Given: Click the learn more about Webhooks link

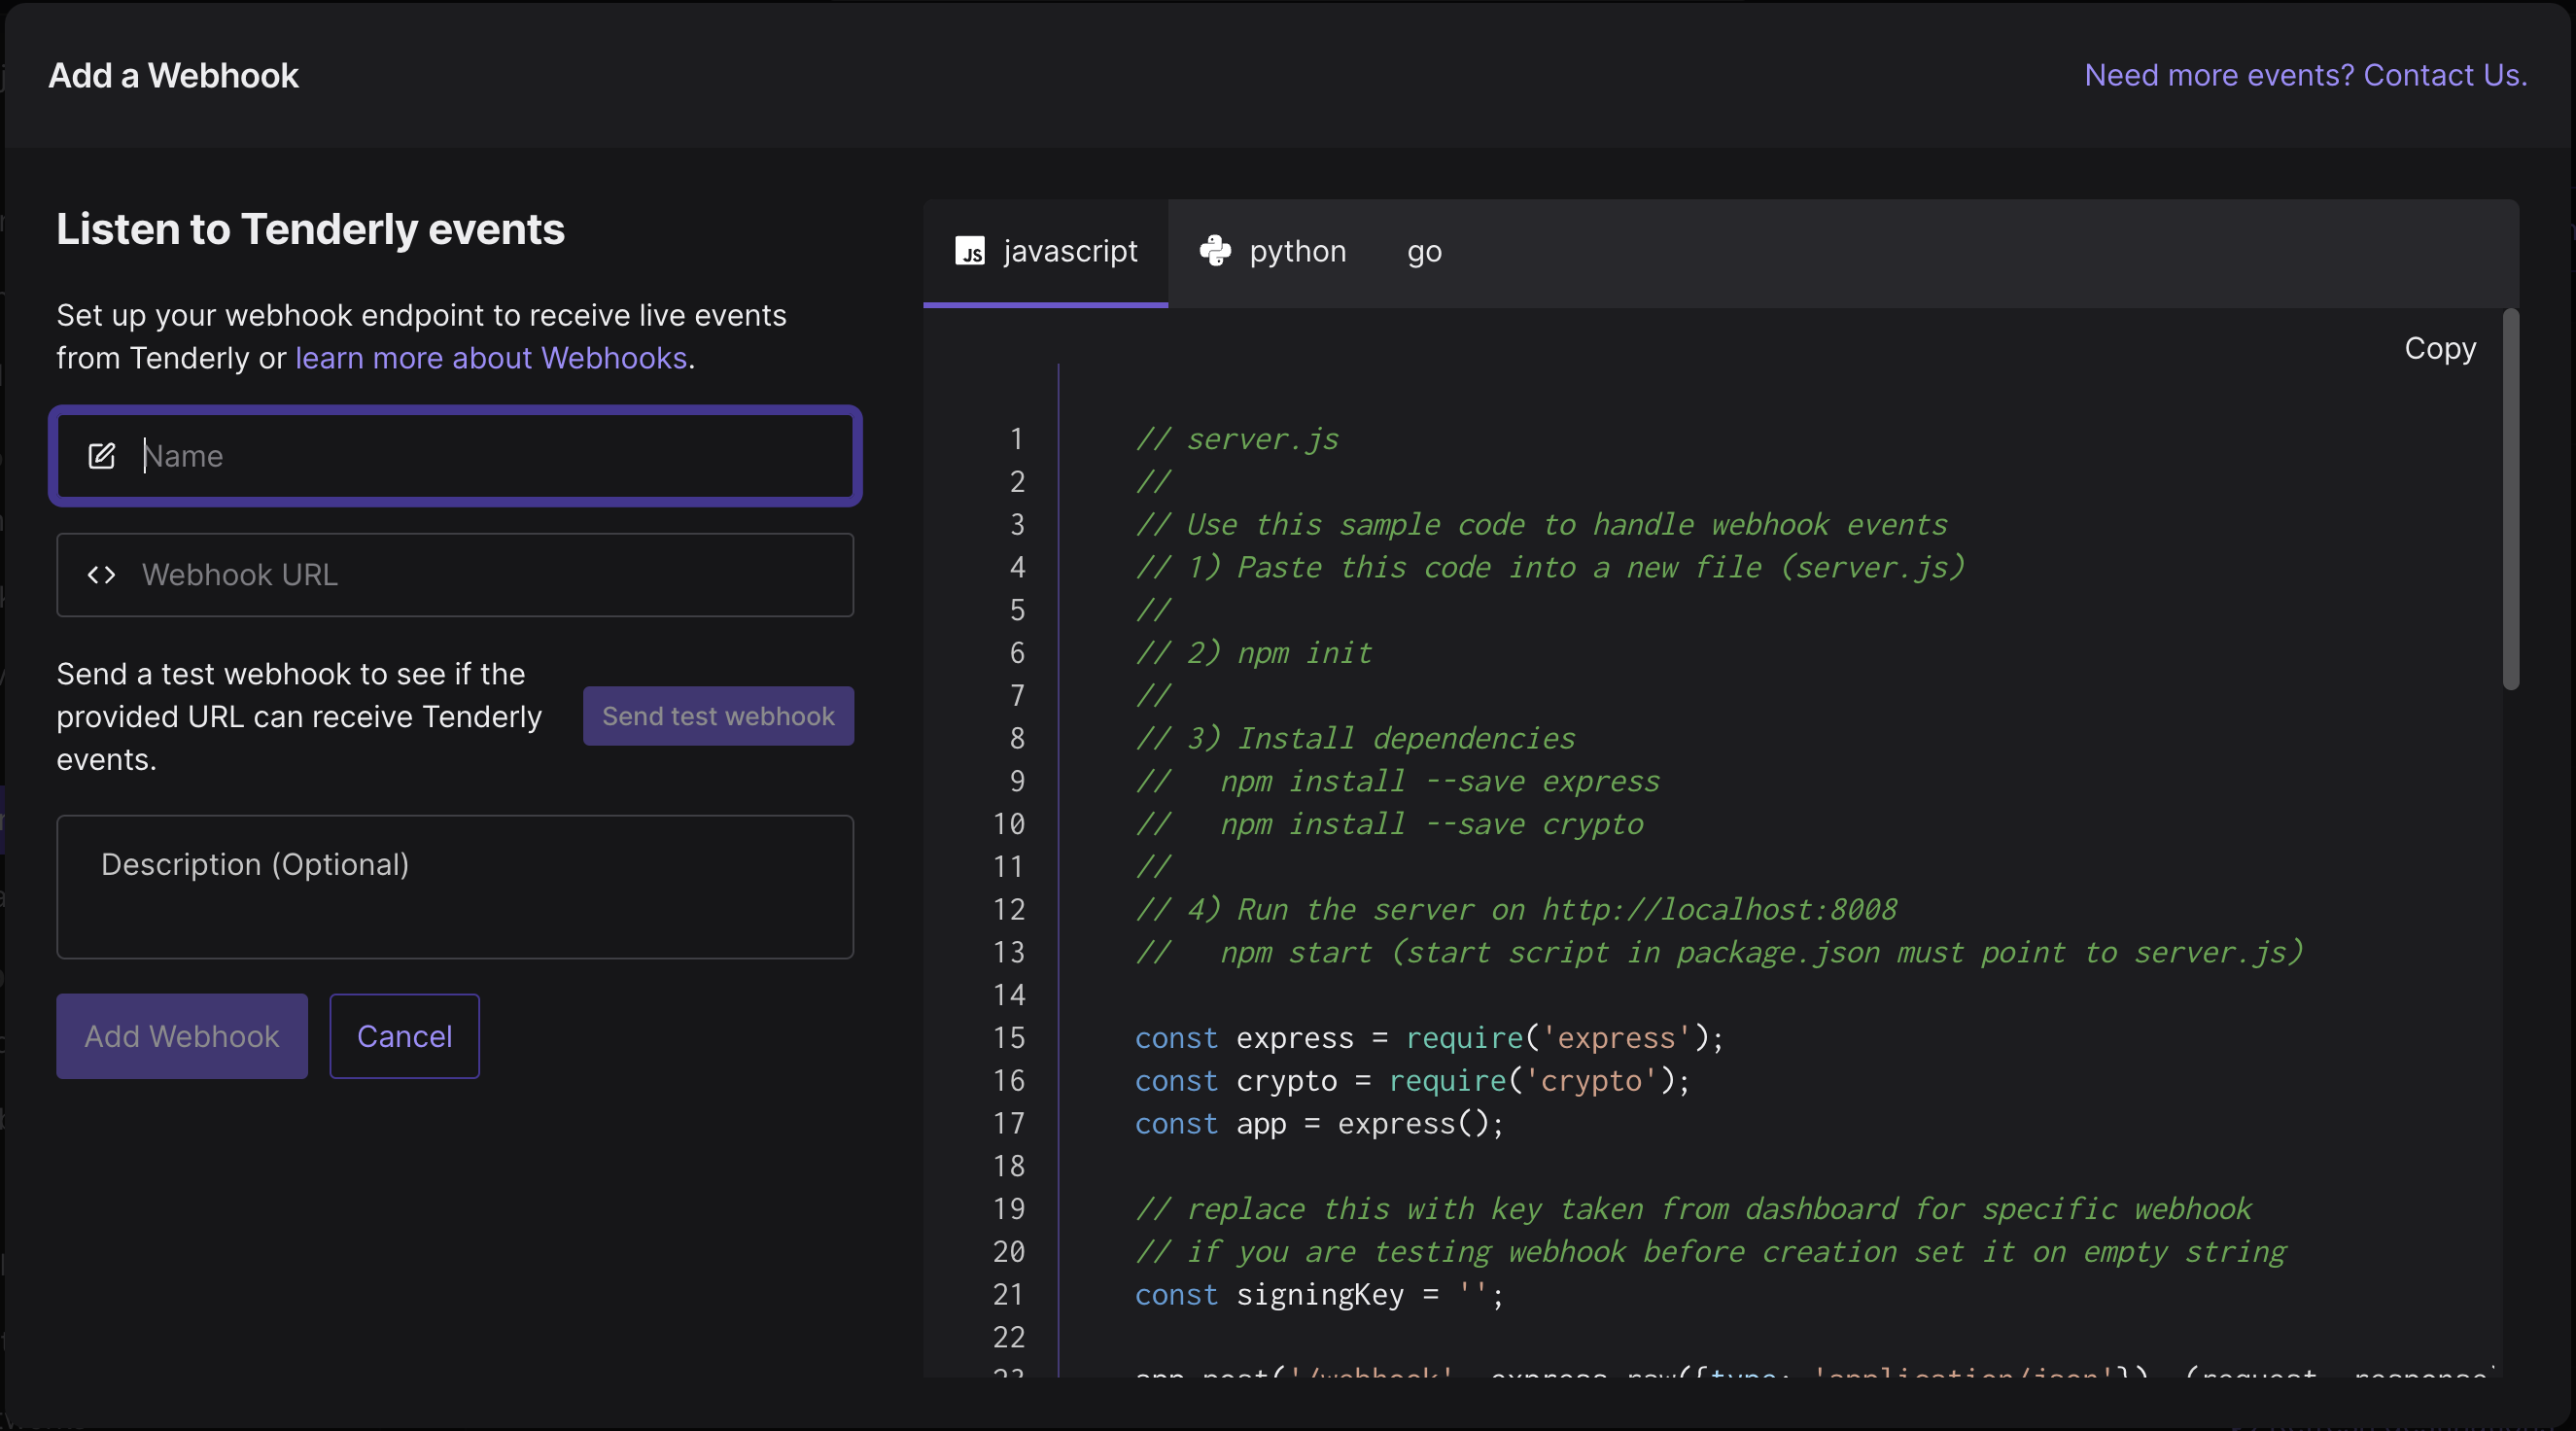Looking at the screenshot, I should (490, 358).
